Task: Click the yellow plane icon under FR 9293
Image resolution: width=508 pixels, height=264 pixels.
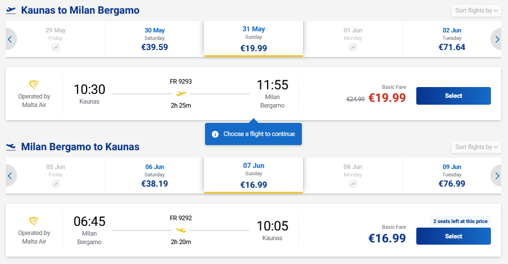Action: click(x=181, y=94)
